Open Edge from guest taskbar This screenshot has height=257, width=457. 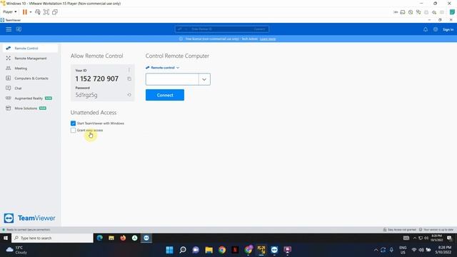[x=100, y=238]
